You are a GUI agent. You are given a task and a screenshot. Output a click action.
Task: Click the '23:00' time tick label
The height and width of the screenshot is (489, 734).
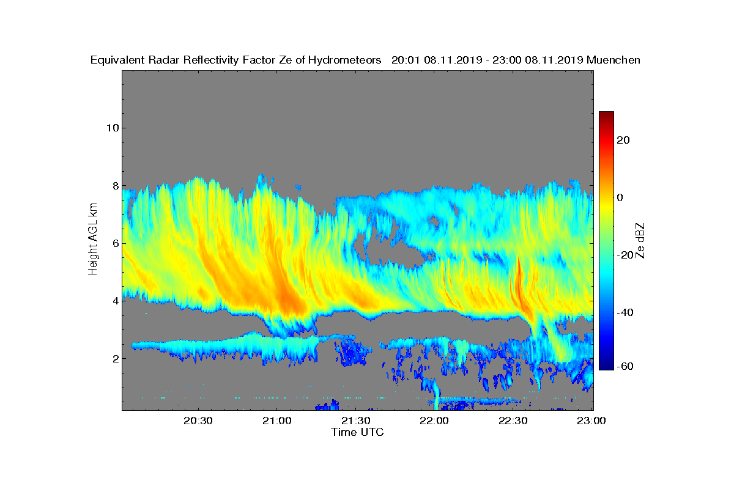[592, 421]
